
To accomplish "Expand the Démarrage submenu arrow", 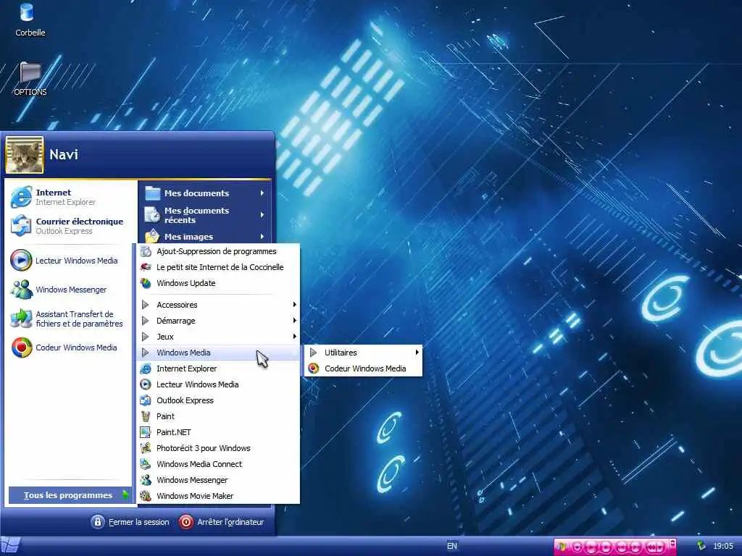I will click(x=294, y=321).
